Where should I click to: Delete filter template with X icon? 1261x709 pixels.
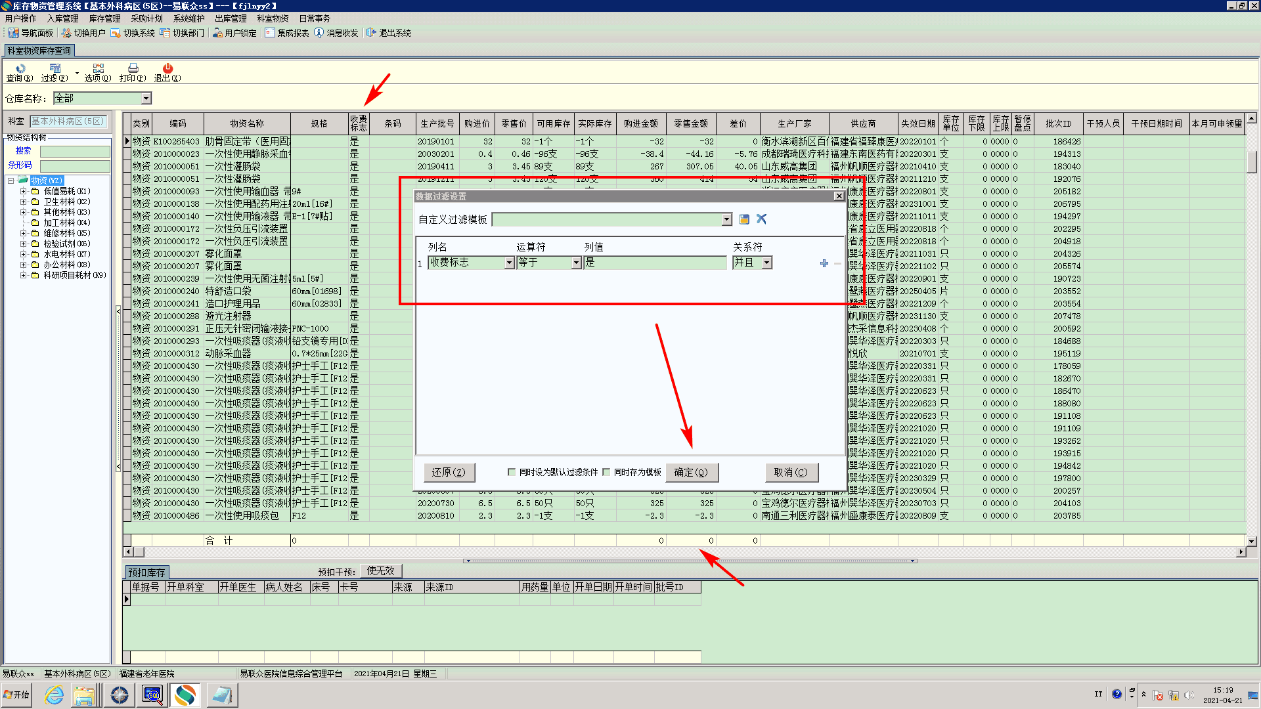(761, 219)
